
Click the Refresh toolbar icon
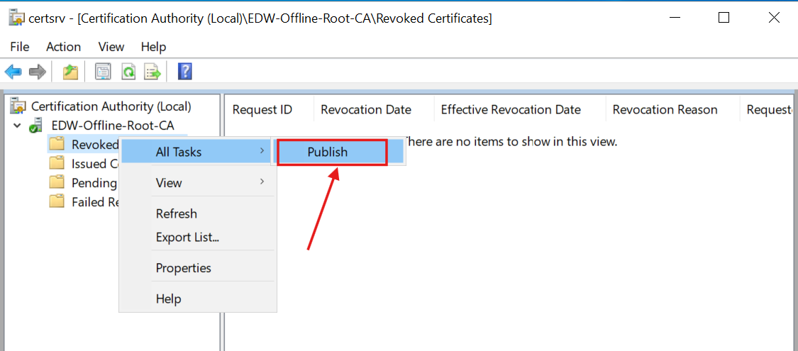click(x=128, y=72)
